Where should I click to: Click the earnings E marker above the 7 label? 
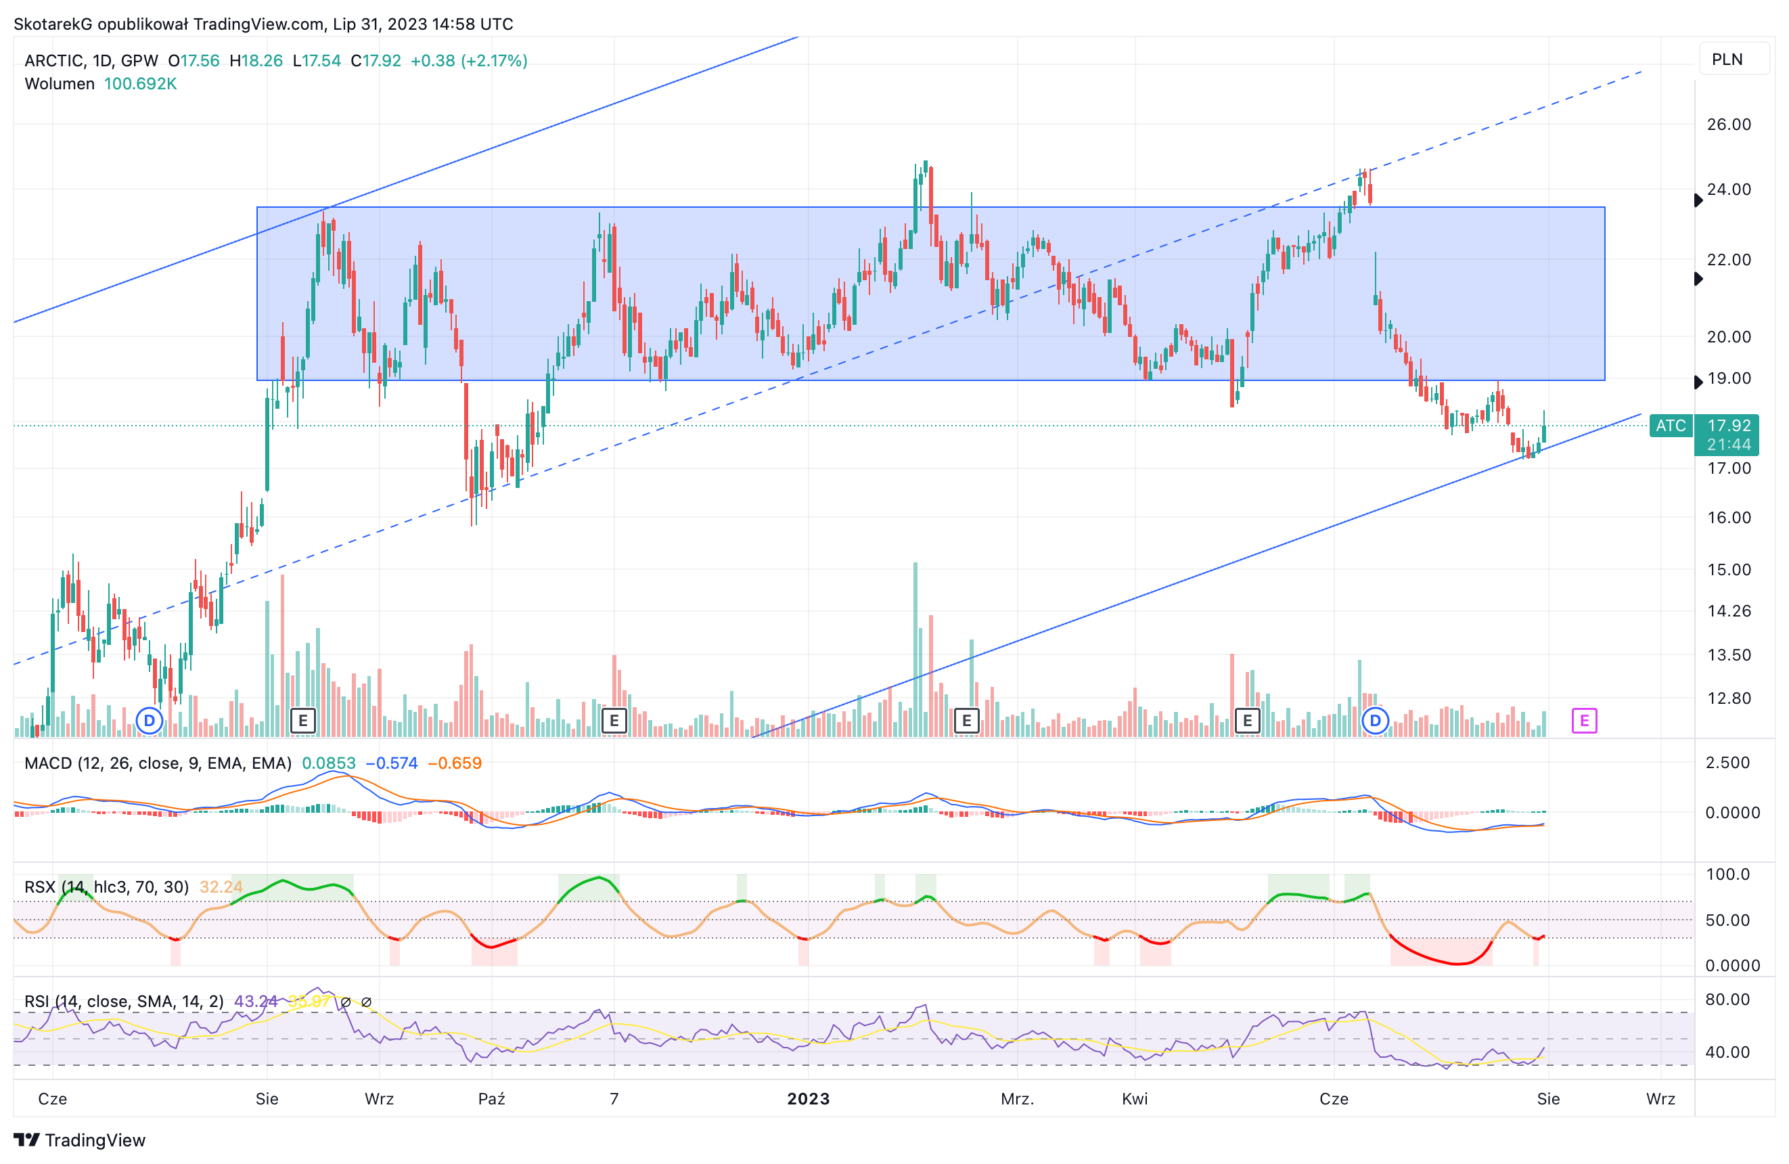614,720
